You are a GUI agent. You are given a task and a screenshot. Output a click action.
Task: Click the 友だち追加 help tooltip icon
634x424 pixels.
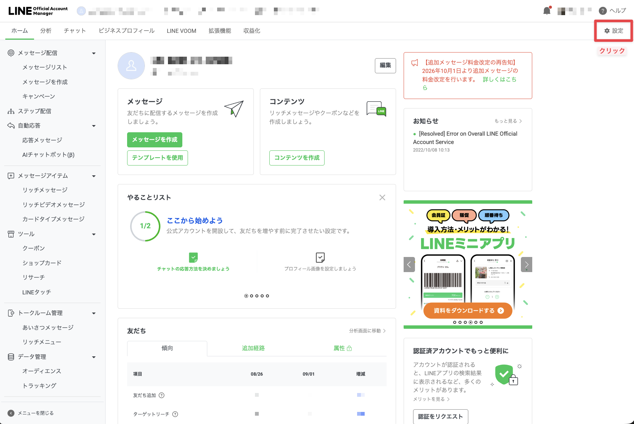click(162, 395)
